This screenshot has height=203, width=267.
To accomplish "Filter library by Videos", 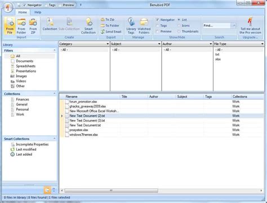I will (x=18, y=81).
